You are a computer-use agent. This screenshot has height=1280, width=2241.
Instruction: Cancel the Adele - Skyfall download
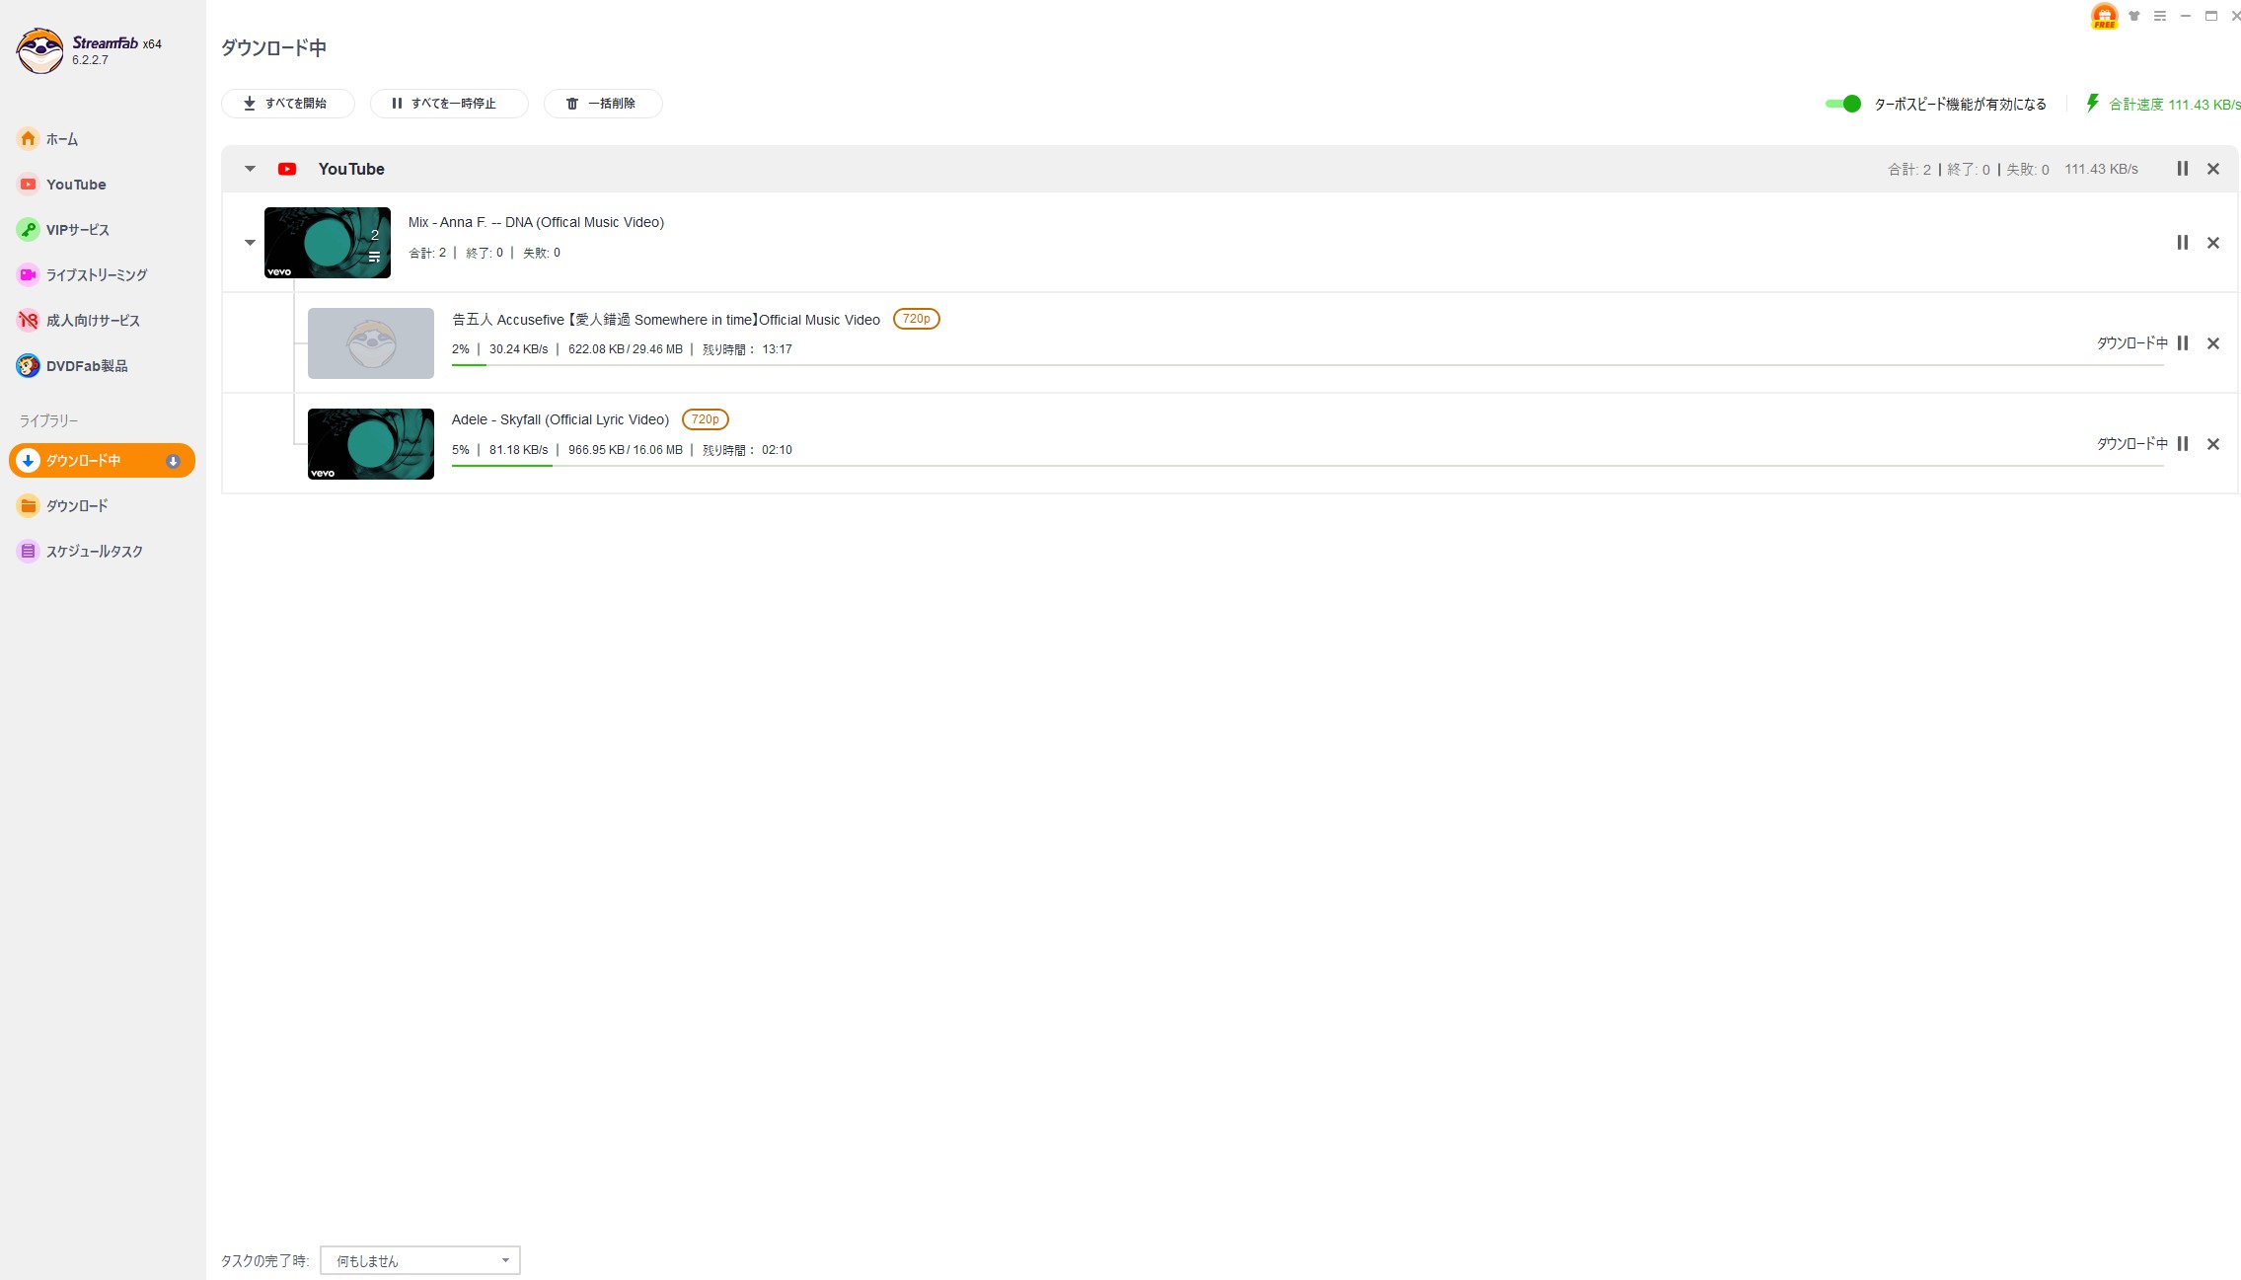coord(2213,444)
